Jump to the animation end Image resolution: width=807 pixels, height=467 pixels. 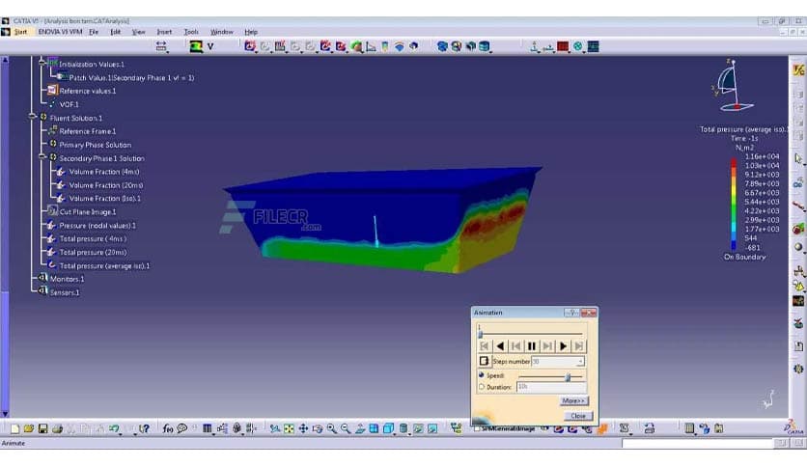579,346
